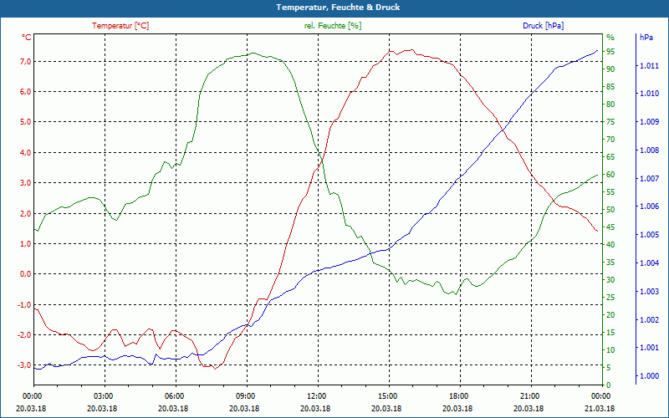Click the chart title 'Temperatur, Feuchte & Druck'

point(338,8)
